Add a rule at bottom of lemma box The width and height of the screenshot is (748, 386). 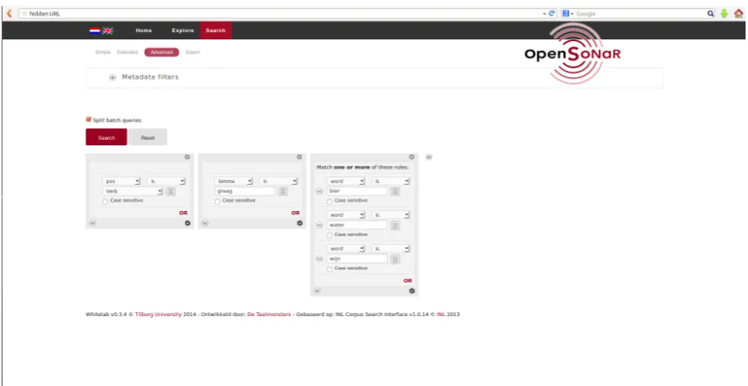click(204, 223)
